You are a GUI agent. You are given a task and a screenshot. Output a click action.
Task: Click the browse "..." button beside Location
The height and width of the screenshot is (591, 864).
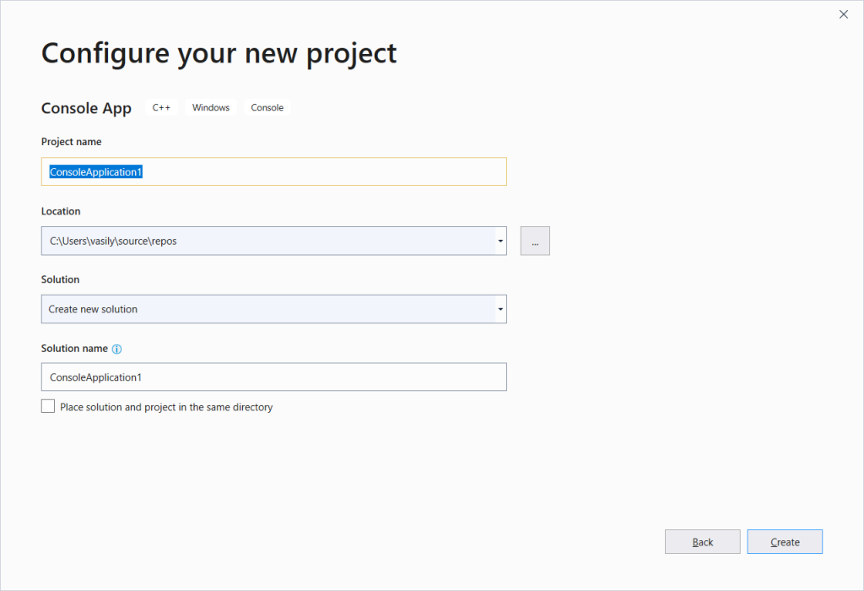[x=535, y=241]
